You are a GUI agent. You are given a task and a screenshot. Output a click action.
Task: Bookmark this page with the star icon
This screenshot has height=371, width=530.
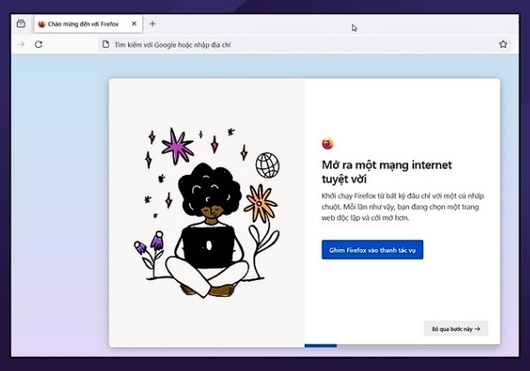503,44
